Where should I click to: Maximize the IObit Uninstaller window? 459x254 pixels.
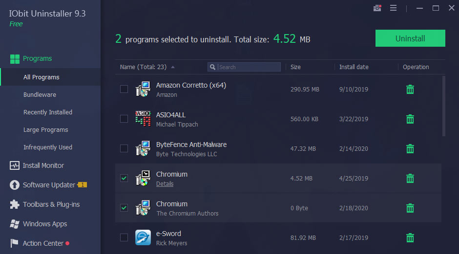[x=436, y=8]
